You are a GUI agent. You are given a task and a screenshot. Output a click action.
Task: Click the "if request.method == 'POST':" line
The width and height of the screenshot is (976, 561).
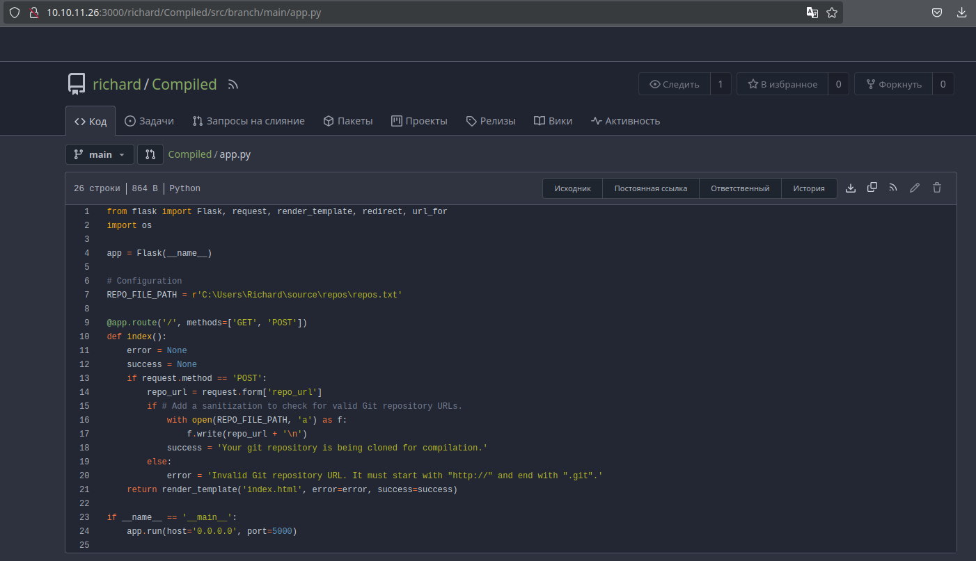(196, 378)
